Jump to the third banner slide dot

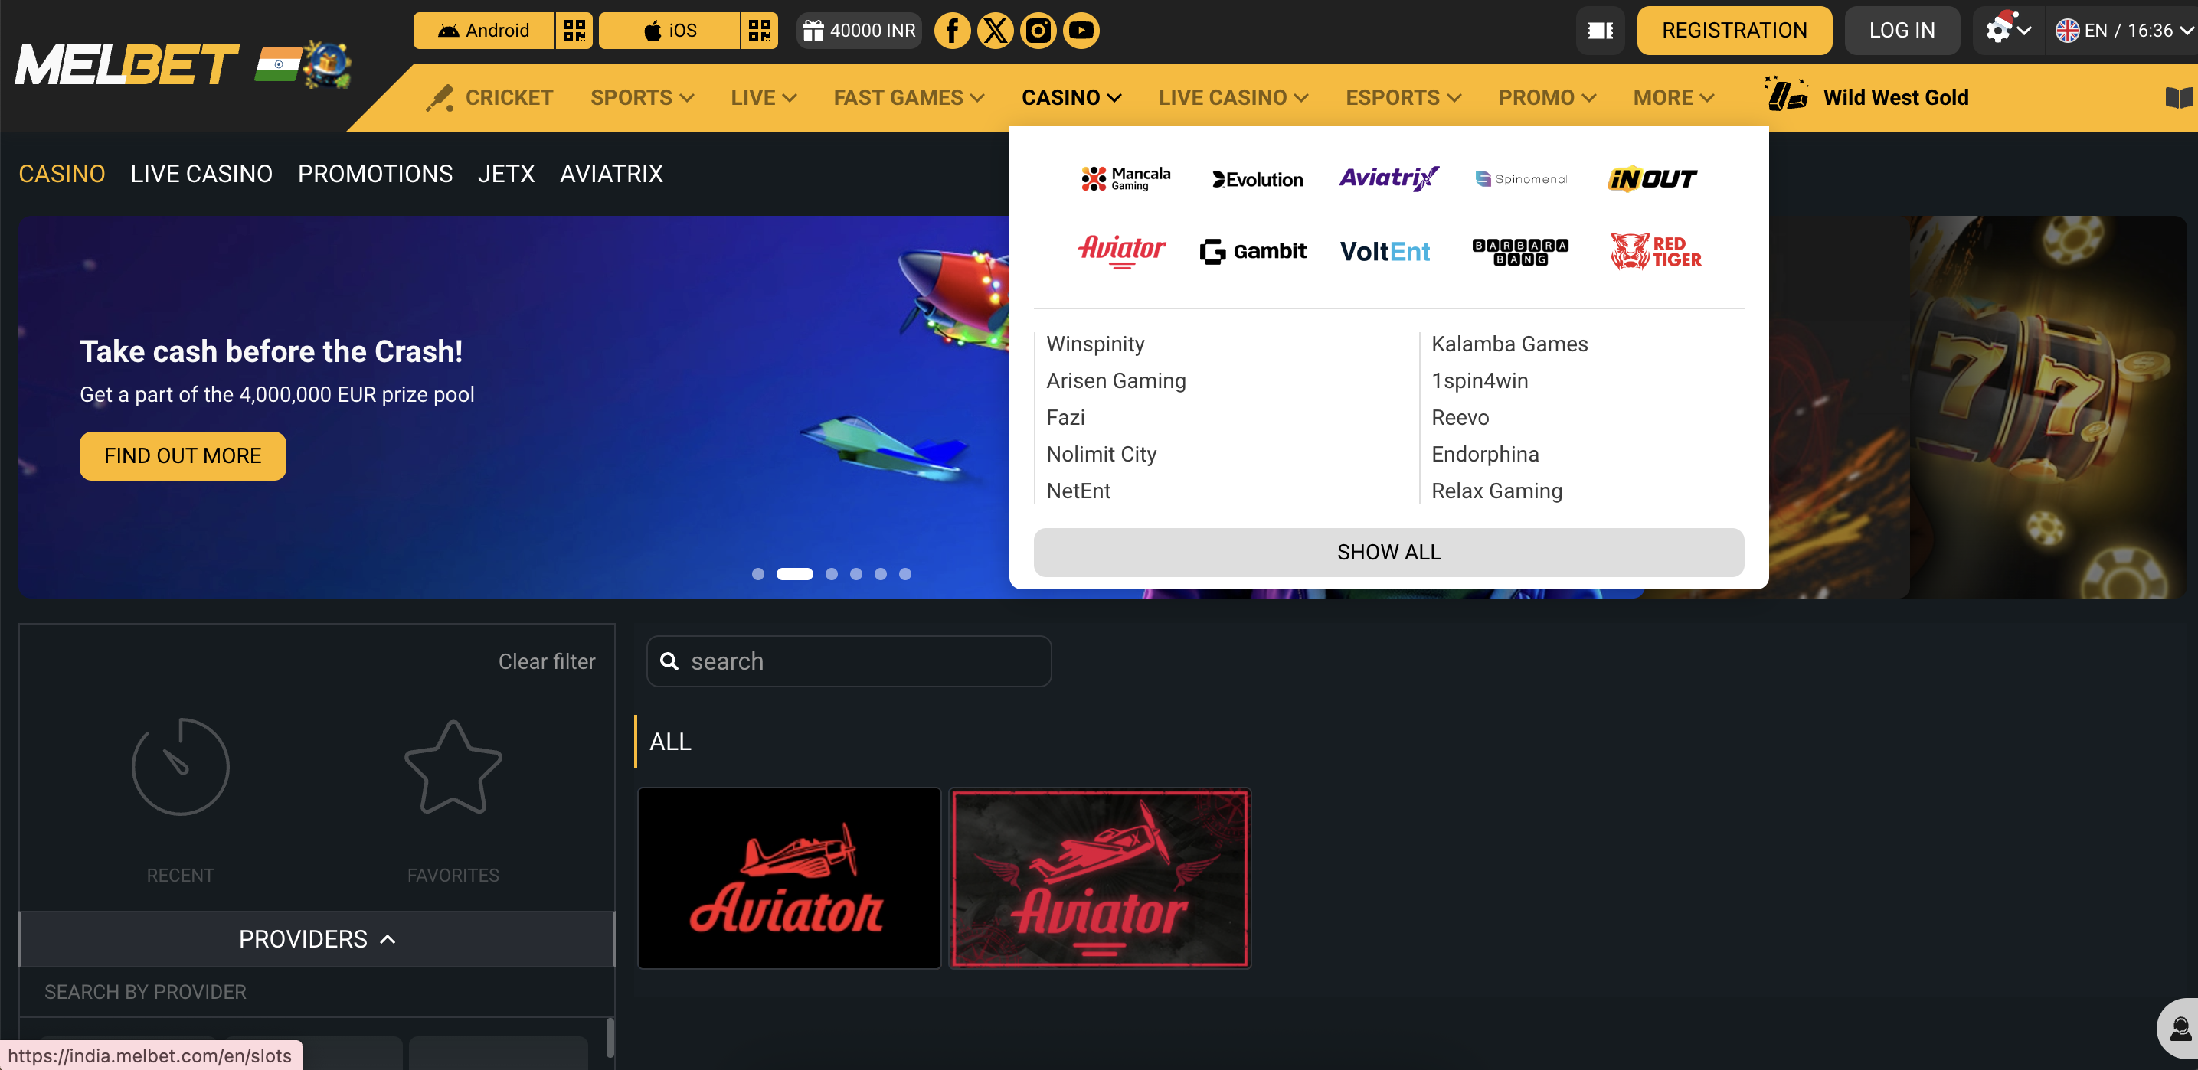tap(831, 574)
